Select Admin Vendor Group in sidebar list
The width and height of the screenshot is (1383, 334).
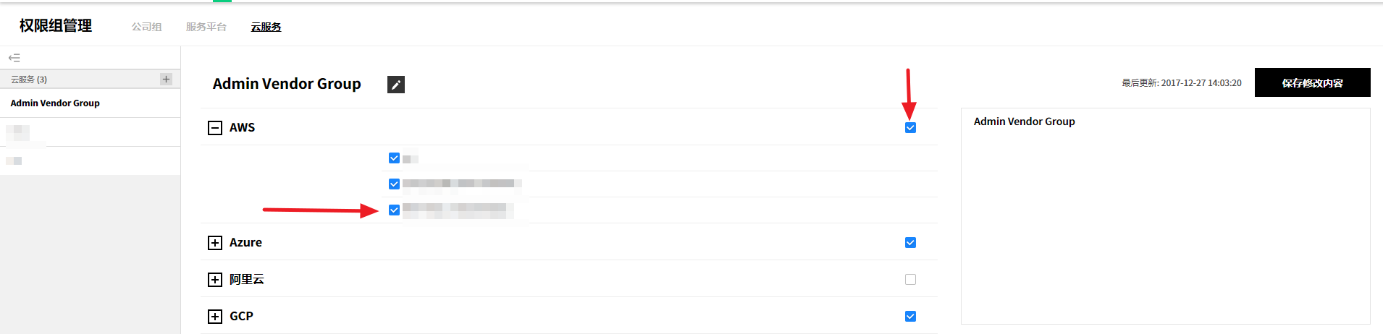click(55, 103)
